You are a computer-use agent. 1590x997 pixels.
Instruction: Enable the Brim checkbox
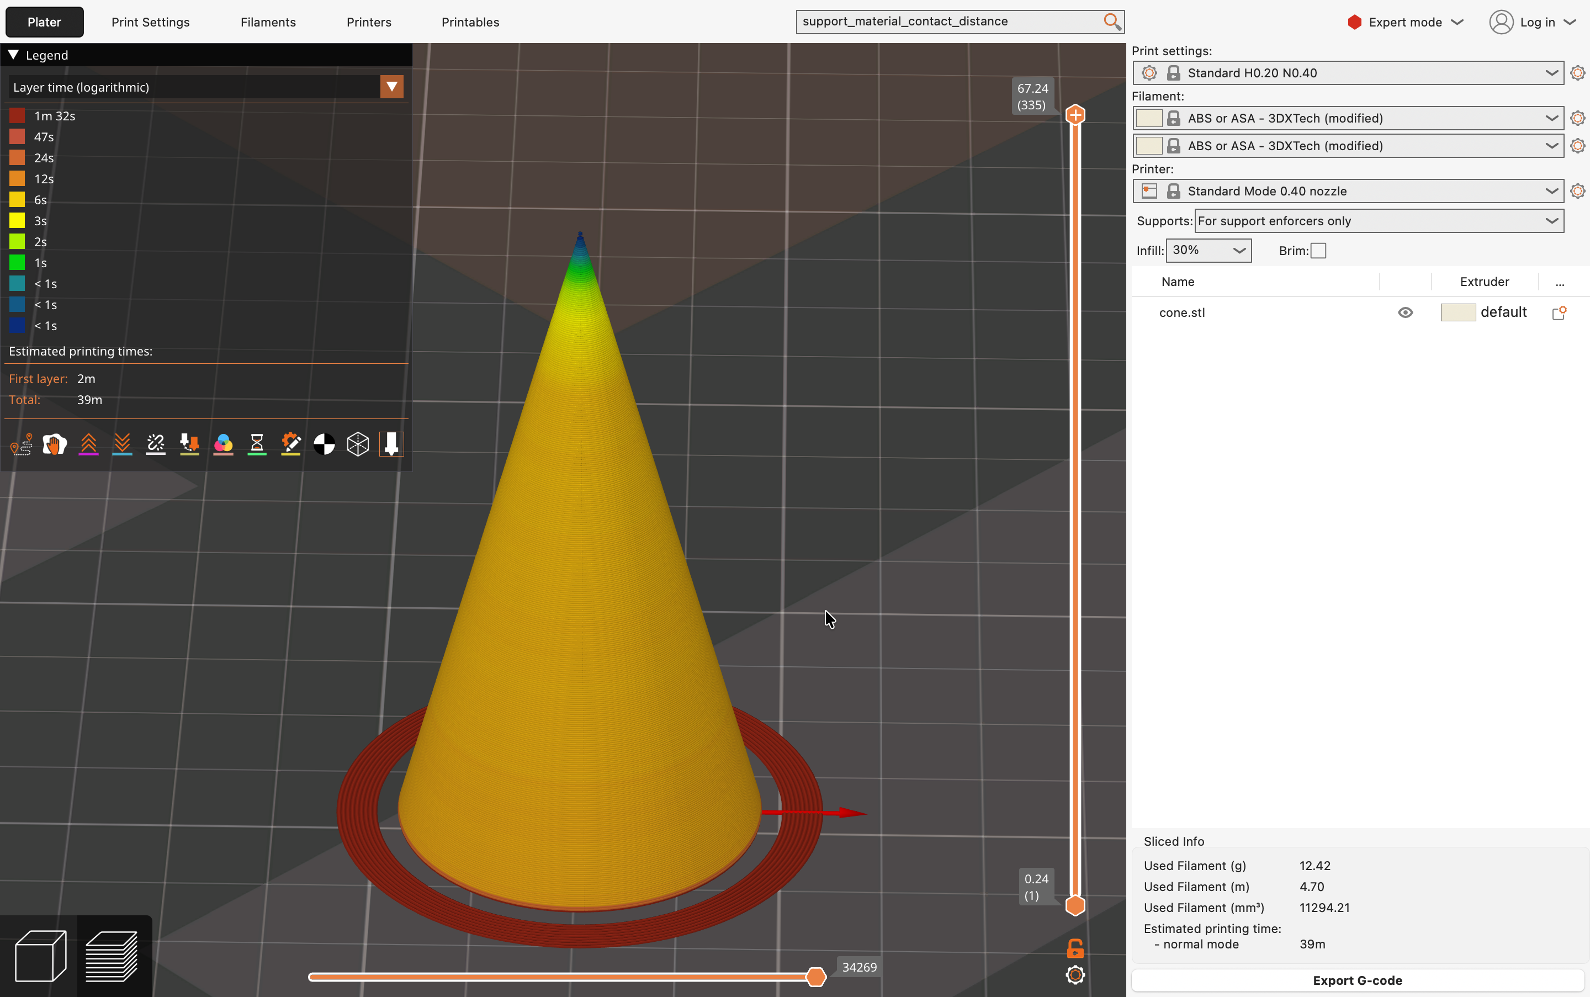click(x=1318, y=251)
